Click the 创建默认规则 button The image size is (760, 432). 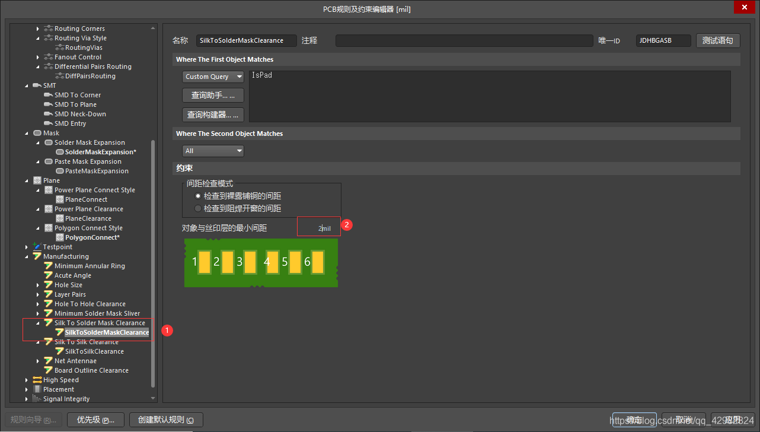click(166, 420)
